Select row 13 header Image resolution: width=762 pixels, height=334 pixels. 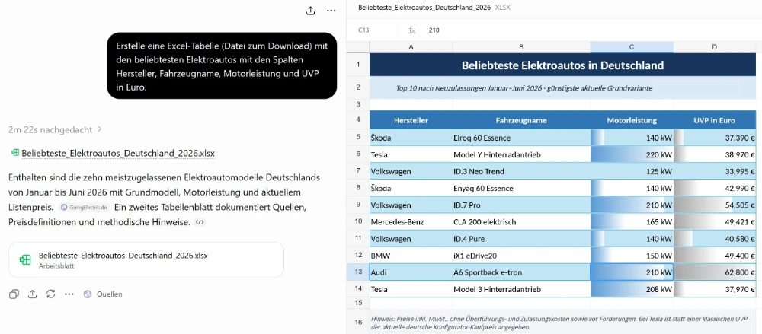(358, 272)
